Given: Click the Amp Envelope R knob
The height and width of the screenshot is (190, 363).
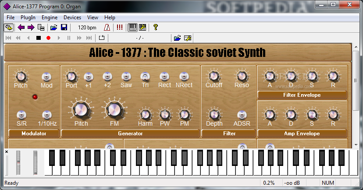Looking at the screenshot, I should click(x=333, y=114).
